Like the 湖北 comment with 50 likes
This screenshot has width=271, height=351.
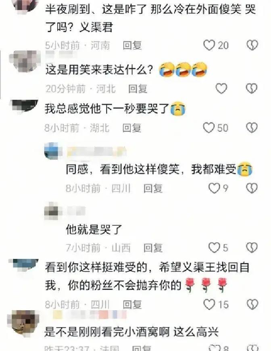(208, 128)
